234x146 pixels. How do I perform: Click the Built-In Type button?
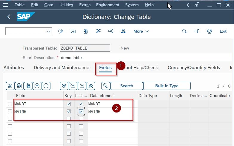point(167,86)
